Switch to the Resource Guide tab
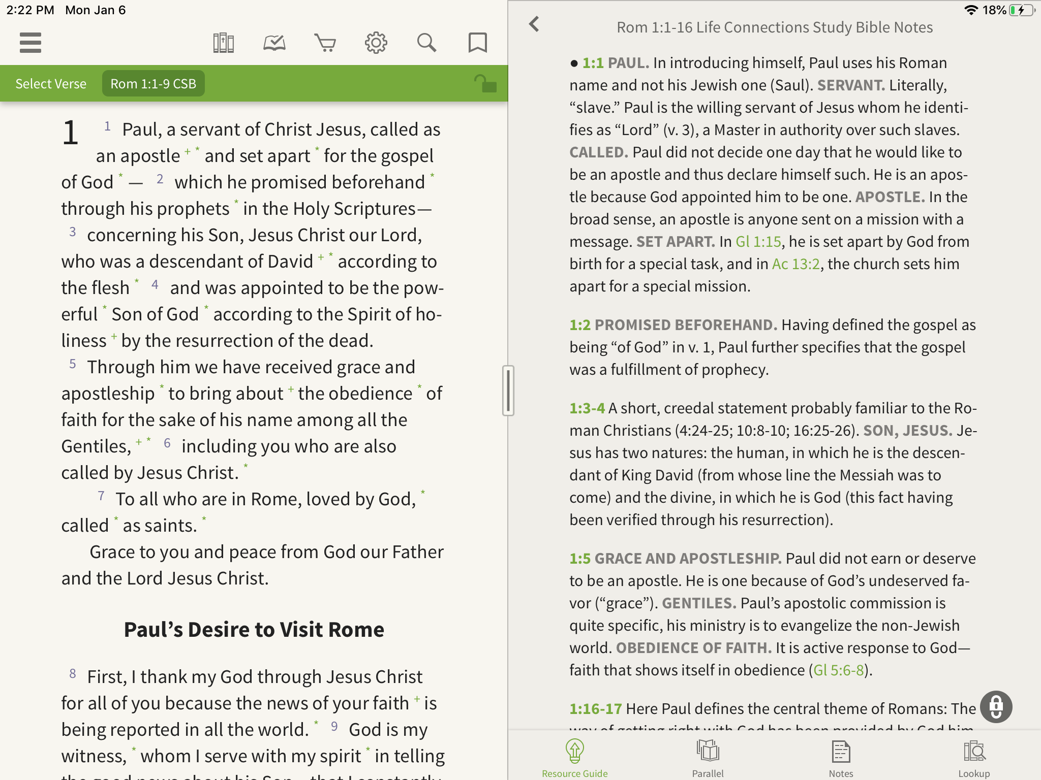Viewport: 1041px width, 780px height. tap(574, 758)
